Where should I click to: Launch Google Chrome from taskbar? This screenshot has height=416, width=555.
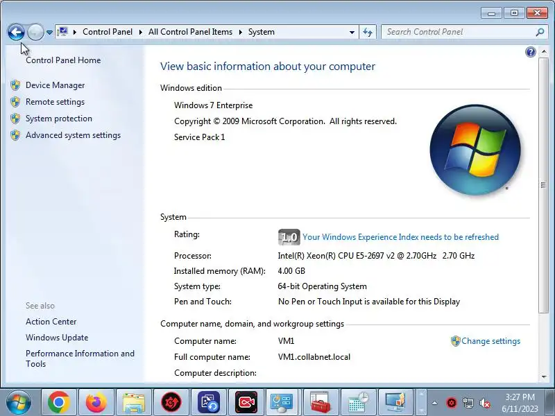(x=59, y=402)
